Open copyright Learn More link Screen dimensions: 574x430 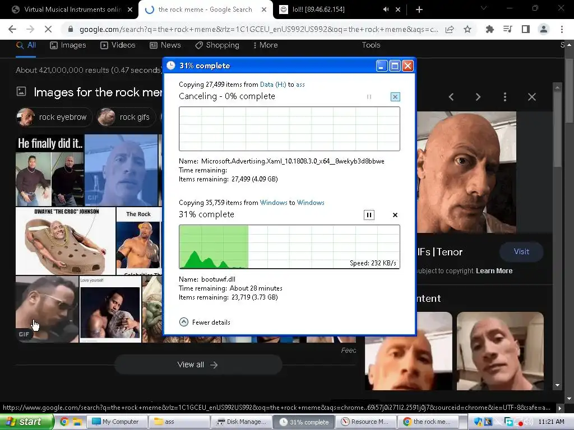coord(494,271)
